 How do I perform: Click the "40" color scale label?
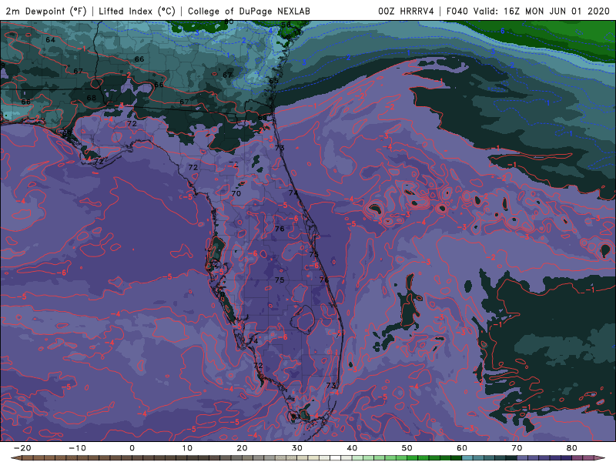coord(352,448)
